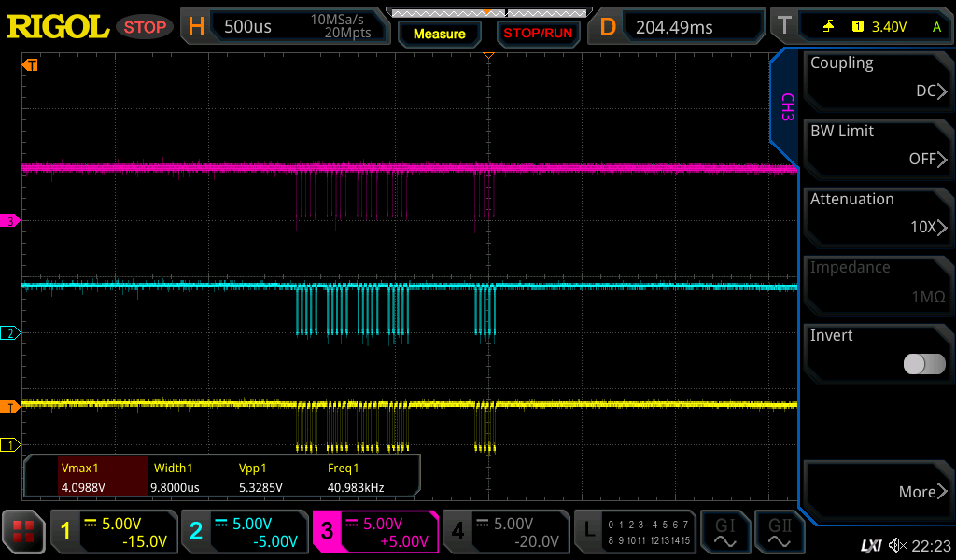Click the falling edge trigger slope icon
The image size is (956, 560).
coord(828,26)
